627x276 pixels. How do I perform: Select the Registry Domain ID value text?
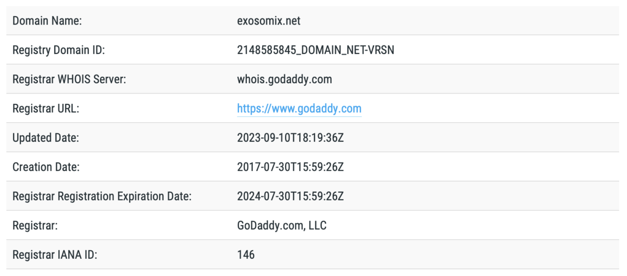[315, 50]
